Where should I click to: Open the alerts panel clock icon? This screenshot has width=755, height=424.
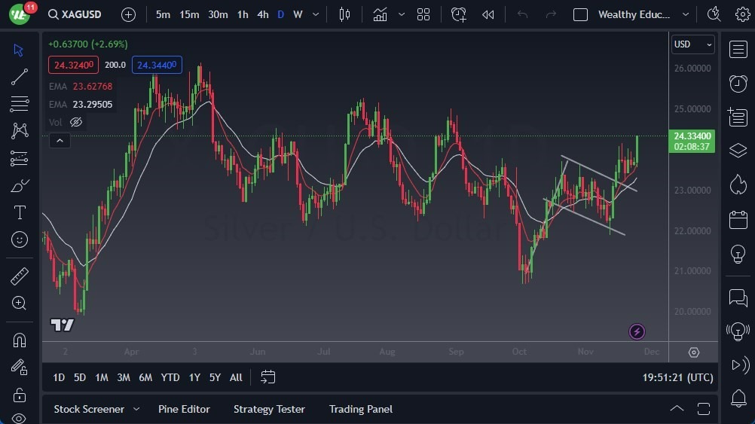[x=738, y=84]
